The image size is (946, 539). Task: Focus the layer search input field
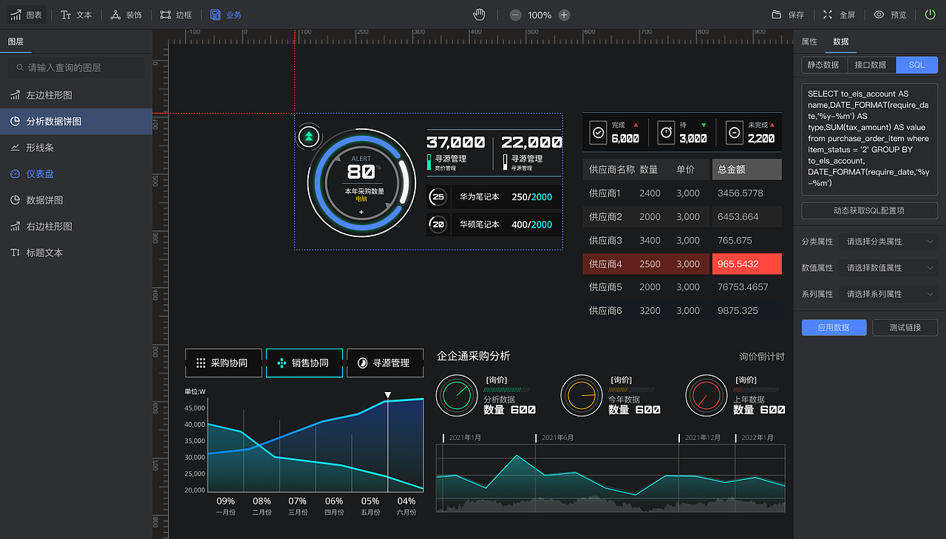pyautogui.click(x=76, y=67)
